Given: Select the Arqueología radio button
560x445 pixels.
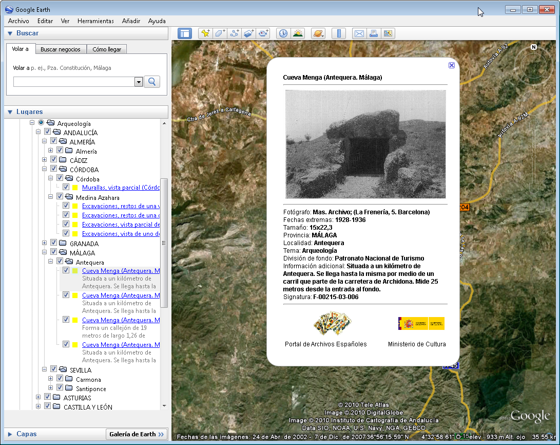Looking at the screenshot, I should point(41,123).
